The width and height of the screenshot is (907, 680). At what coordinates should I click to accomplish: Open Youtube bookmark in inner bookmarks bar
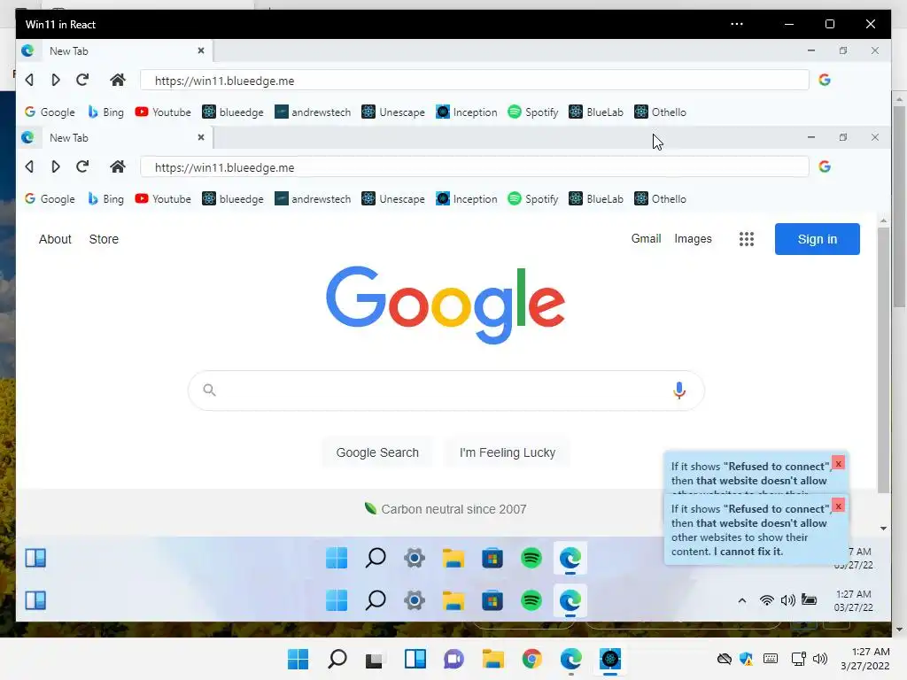pos(163,199)
